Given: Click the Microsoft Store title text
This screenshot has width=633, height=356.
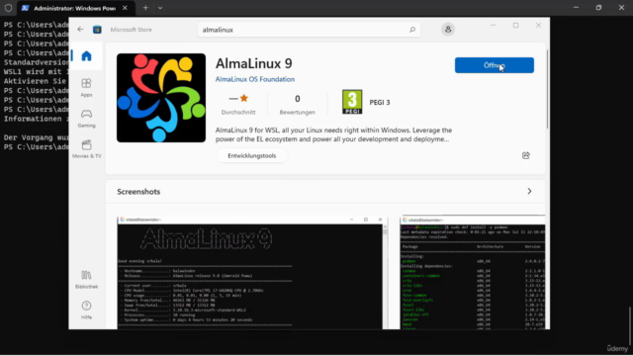Looking at the screenshot, I should (132, 30).
